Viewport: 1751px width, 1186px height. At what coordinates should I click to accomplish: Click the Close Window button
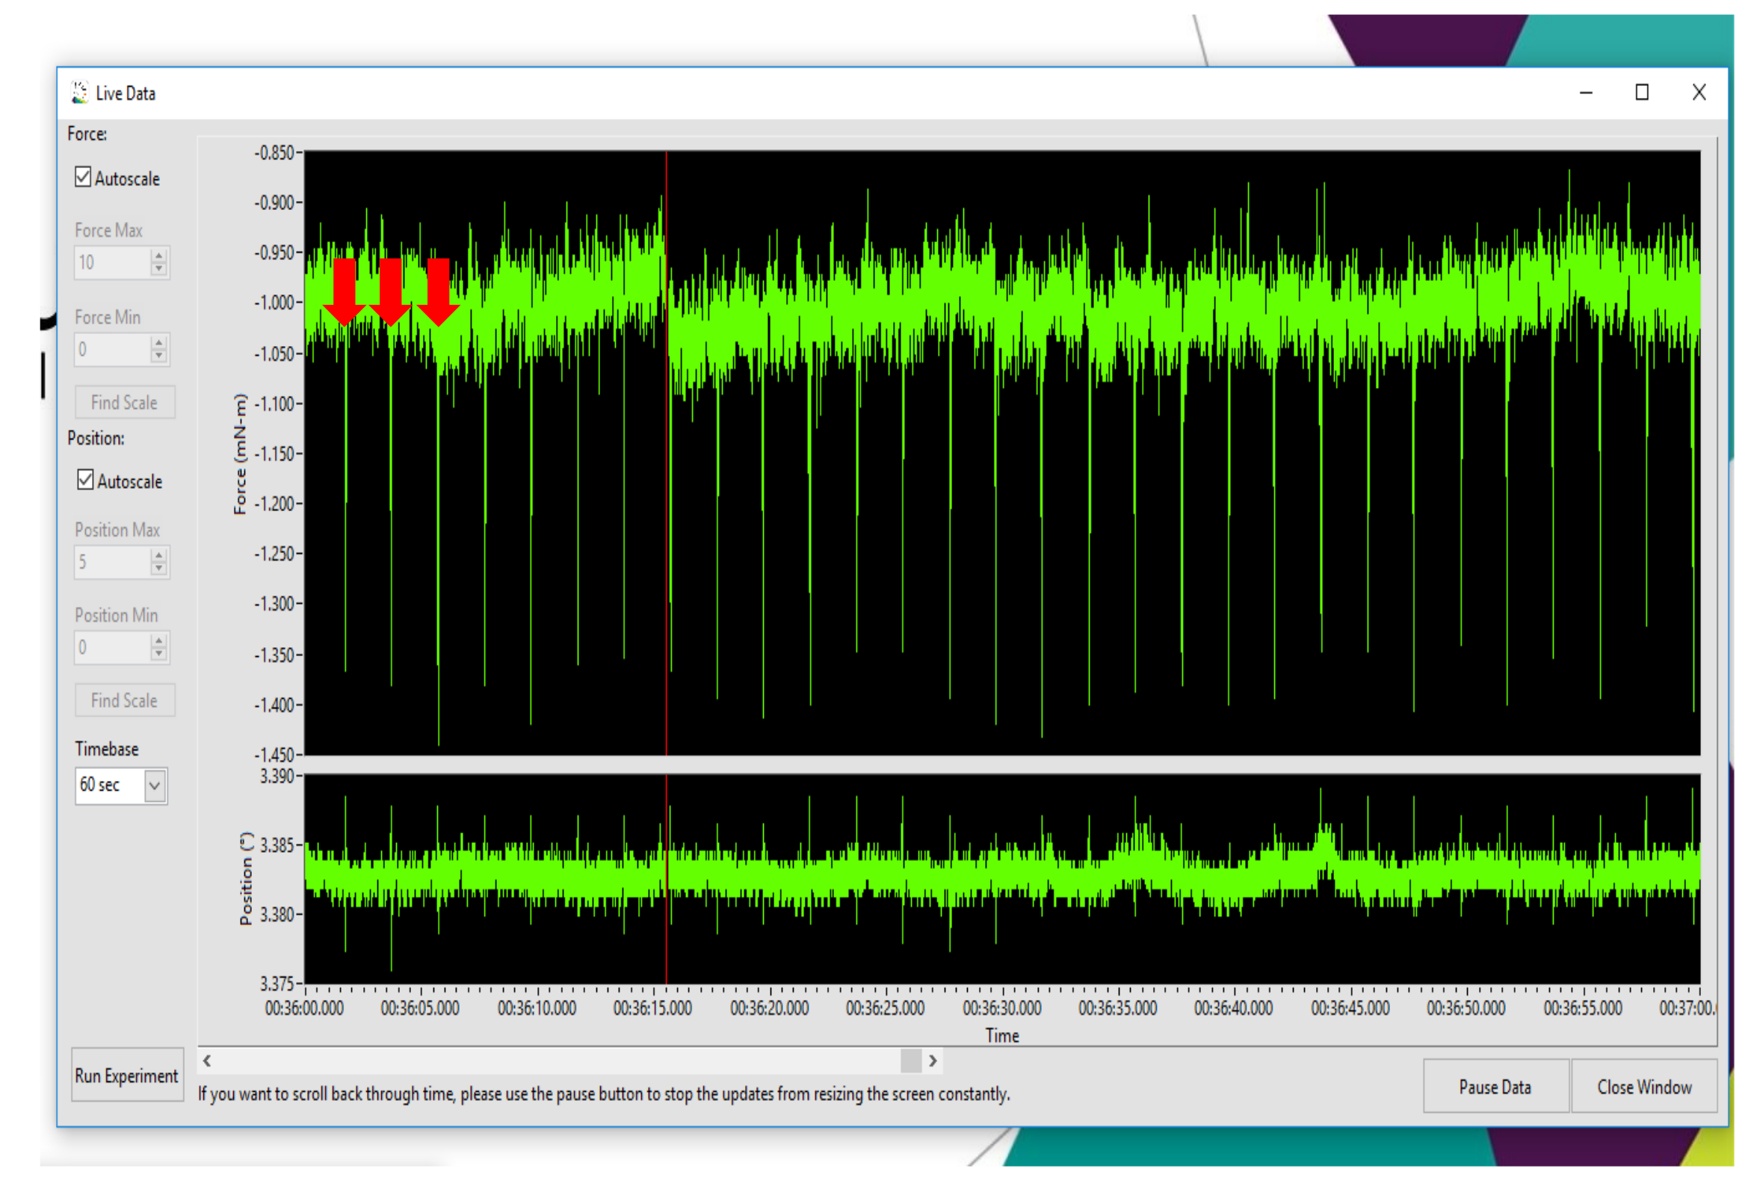[1644, 1087]
